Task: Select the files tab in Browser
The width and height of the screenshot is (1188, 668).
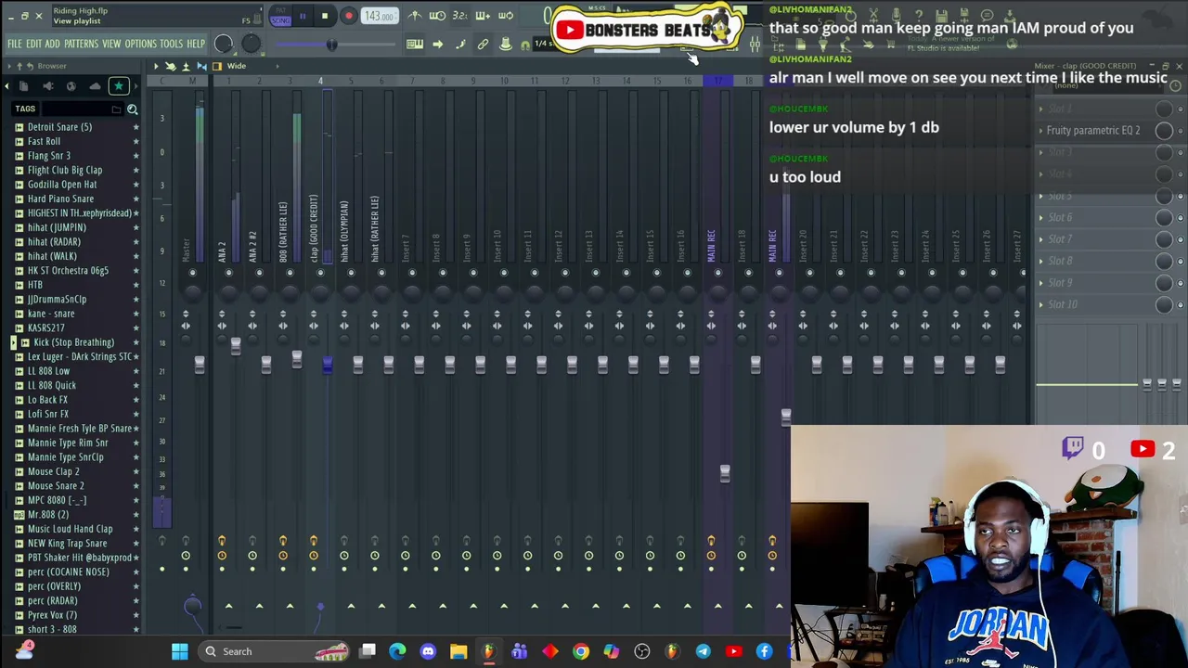Action: point(24,86)
